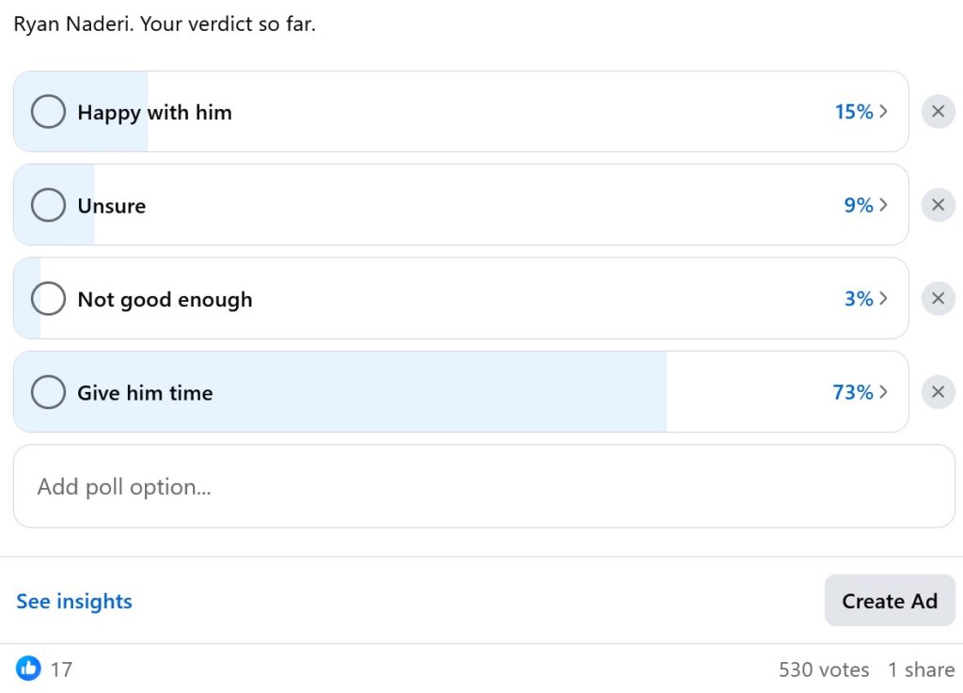
Task: Expand the 73% voters chevron
Action: [x=883, y=392]
